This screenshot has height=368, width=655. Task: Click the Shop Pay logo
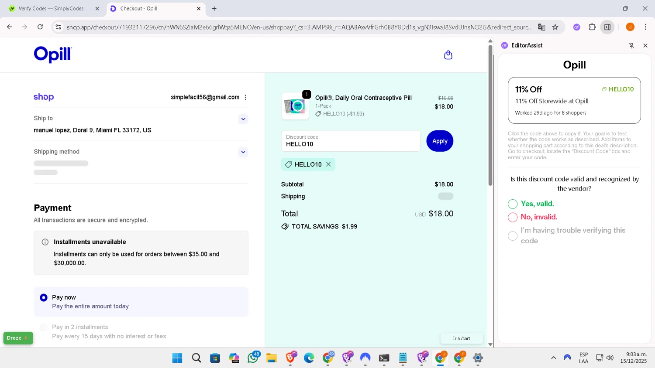(x=44, y=97)
